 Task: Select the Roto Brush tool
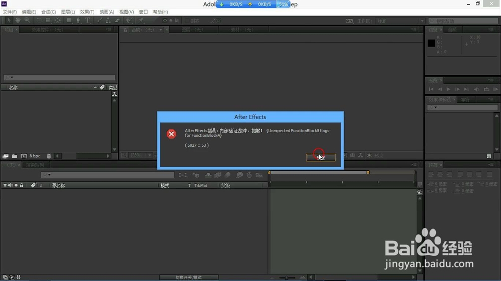pos(129,21)
